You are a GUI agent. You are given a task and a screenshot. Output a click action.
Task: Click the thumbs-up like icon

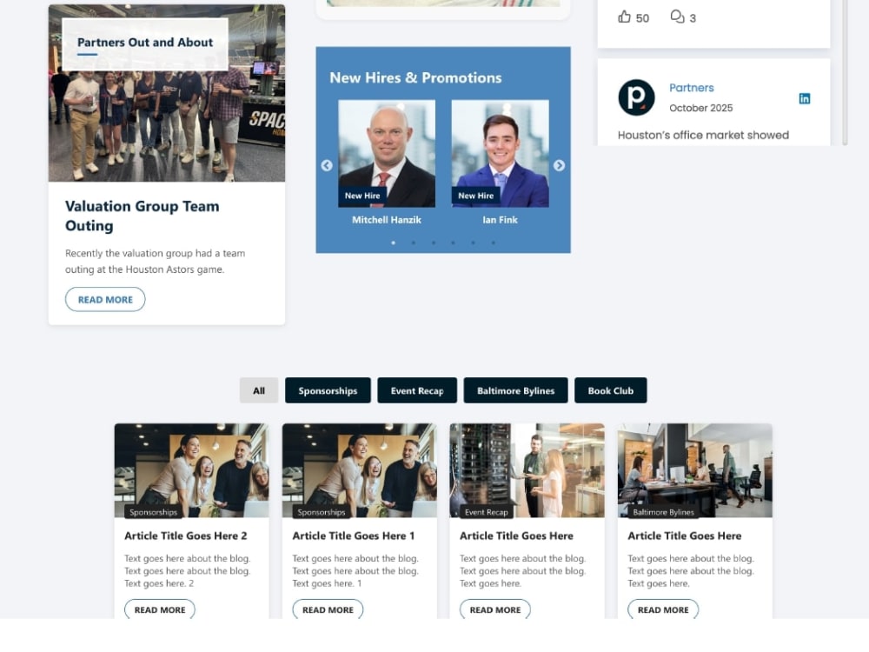(x=624, y=17)
